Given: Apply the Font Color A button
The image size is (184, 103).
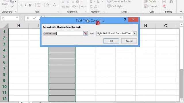Looking at the screenshot, I should point(54,5).
